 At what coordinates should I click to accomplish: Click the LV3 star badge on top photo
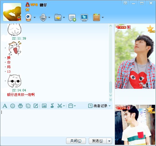[x=151, y=29]
